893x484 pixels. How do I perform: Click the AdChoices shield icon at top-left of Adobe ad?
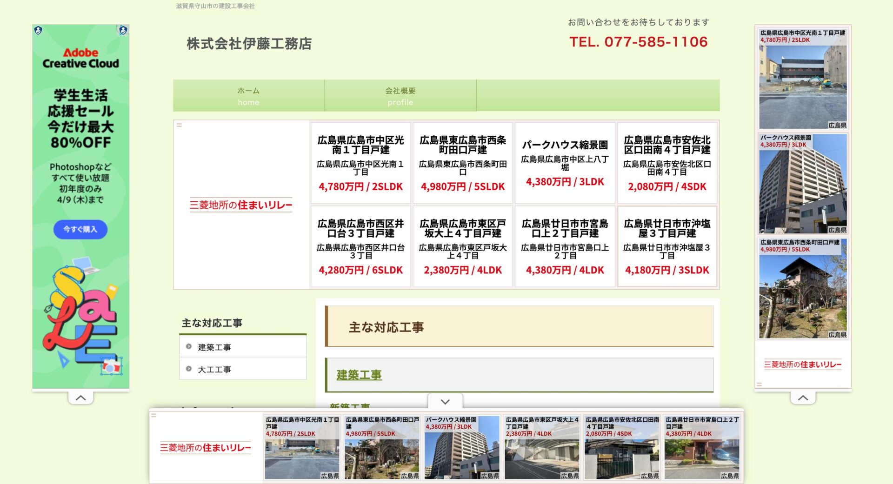coord(38,31)
